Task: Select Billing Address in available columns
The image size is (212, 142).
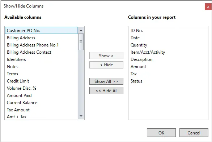Action: (x=41, y=38)
